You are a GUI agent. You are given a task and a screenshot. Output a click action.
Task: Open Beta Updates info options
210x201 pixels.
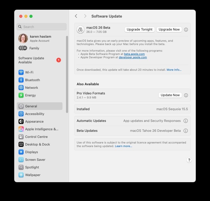[186, 131]
